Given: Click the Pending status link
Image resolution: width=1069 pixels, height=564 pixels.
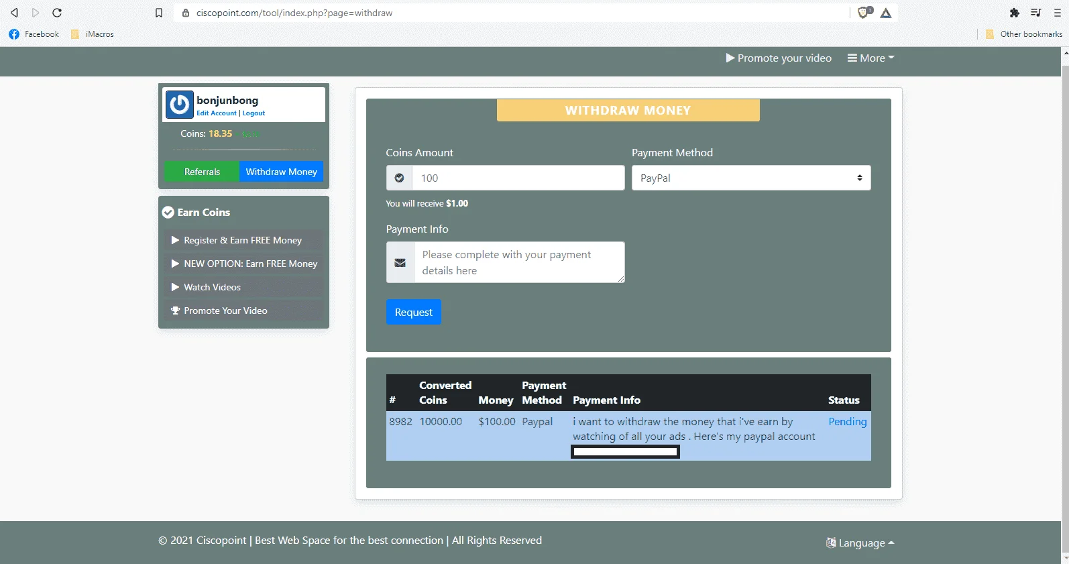Looking at the screenshot, I should click(848, 422).
